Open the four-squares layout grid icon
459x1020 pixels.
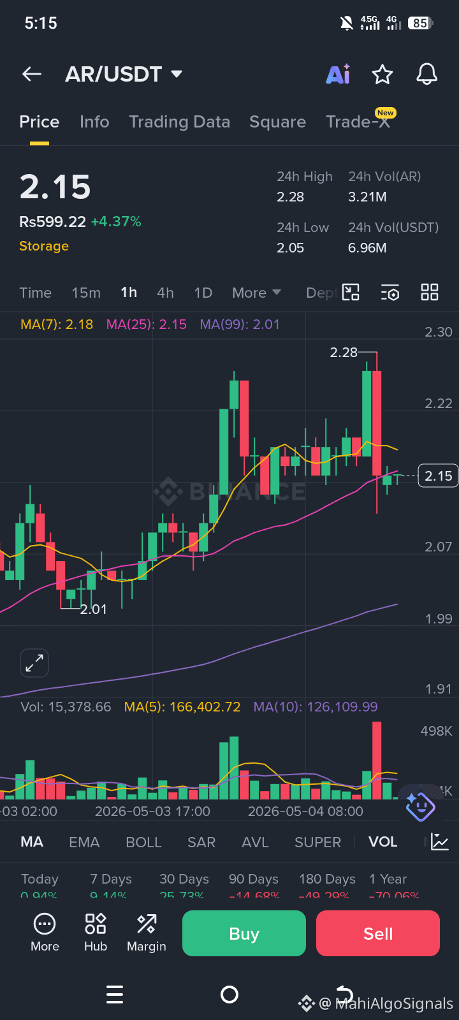(430, 293)
